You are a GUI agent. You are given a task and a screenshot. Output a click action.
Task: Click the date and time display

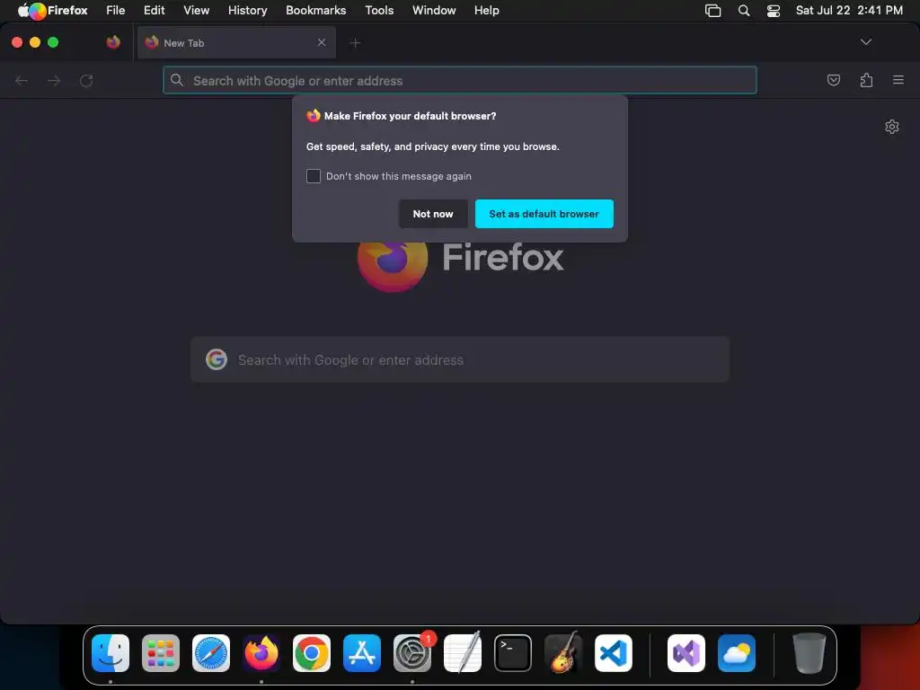849,10
